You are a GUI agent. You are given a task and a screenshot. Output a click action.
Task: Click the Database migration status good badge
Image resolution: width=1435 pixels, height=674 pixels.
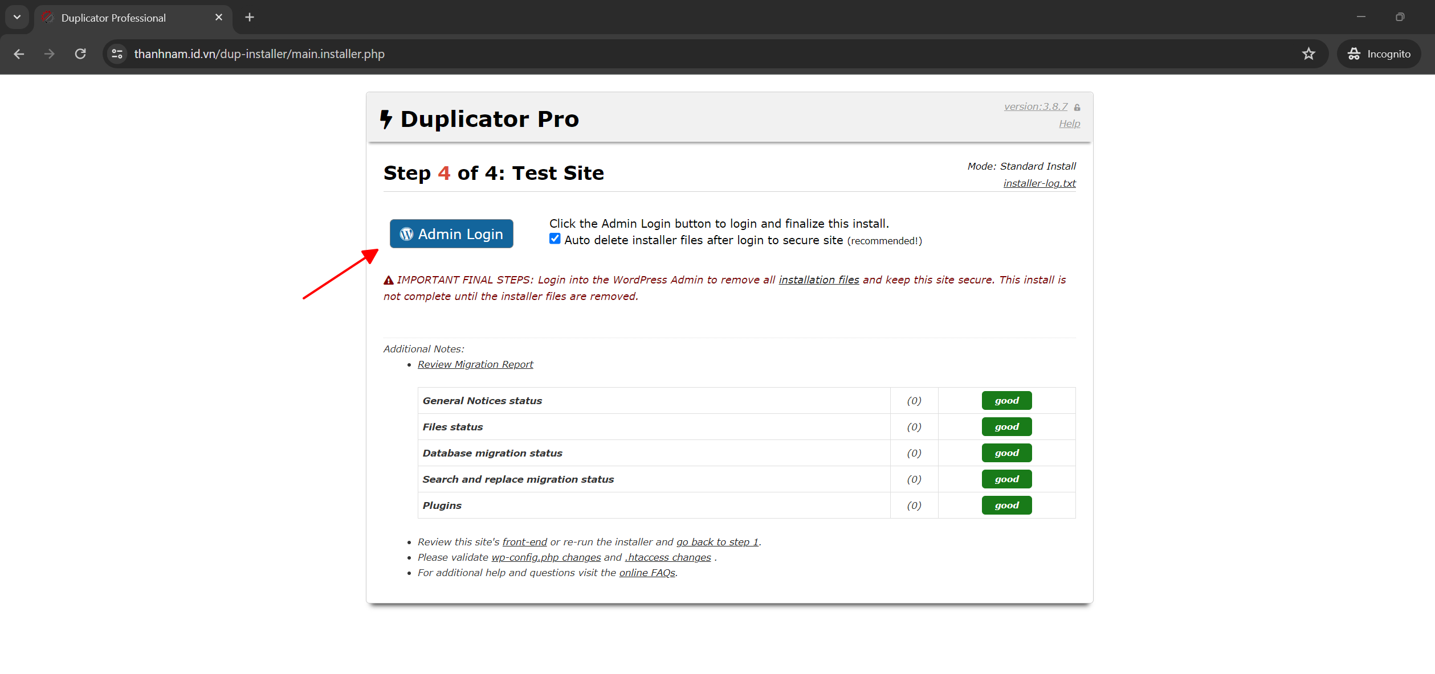(1006, 453)
